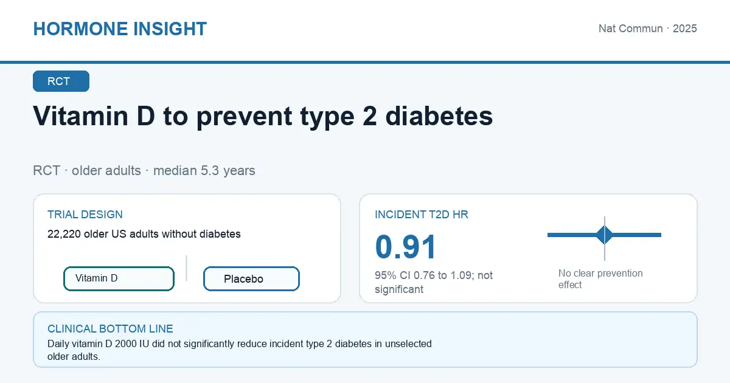The image size is (730, 383).
Task: Click the confidence interval line right end
Action: [x=658, y=235]
